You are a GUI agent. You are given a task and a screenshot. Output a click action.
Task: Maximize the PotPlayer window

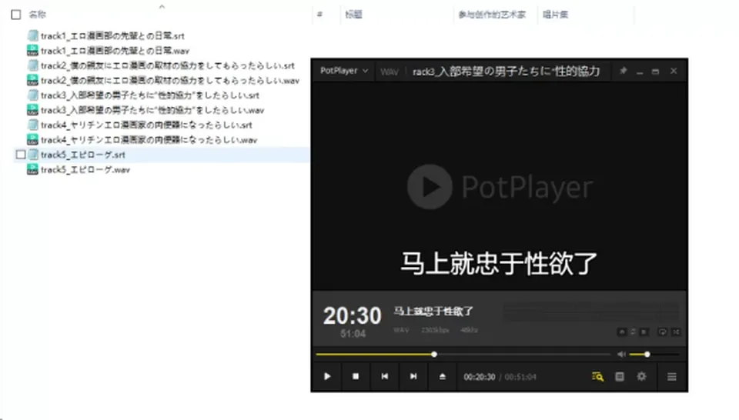point(655,72)
